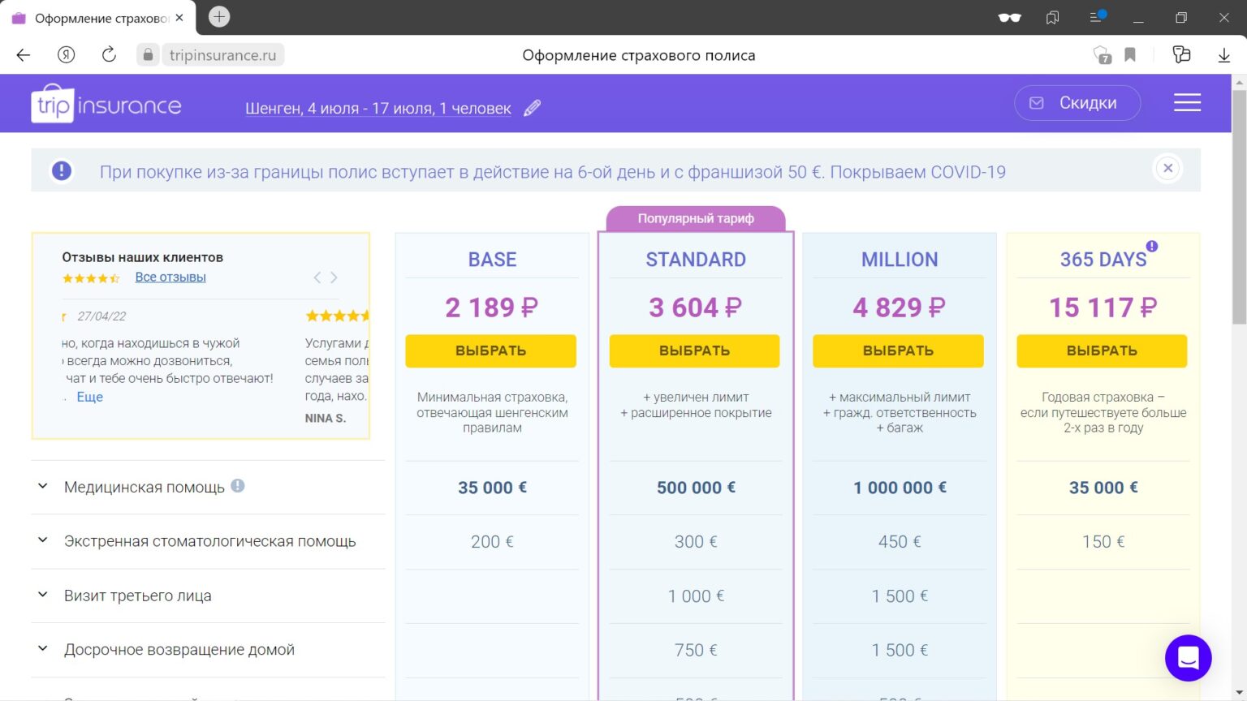
Task: Expand Досрочное возвращение домой row
Action: click(x=43, y=649)
